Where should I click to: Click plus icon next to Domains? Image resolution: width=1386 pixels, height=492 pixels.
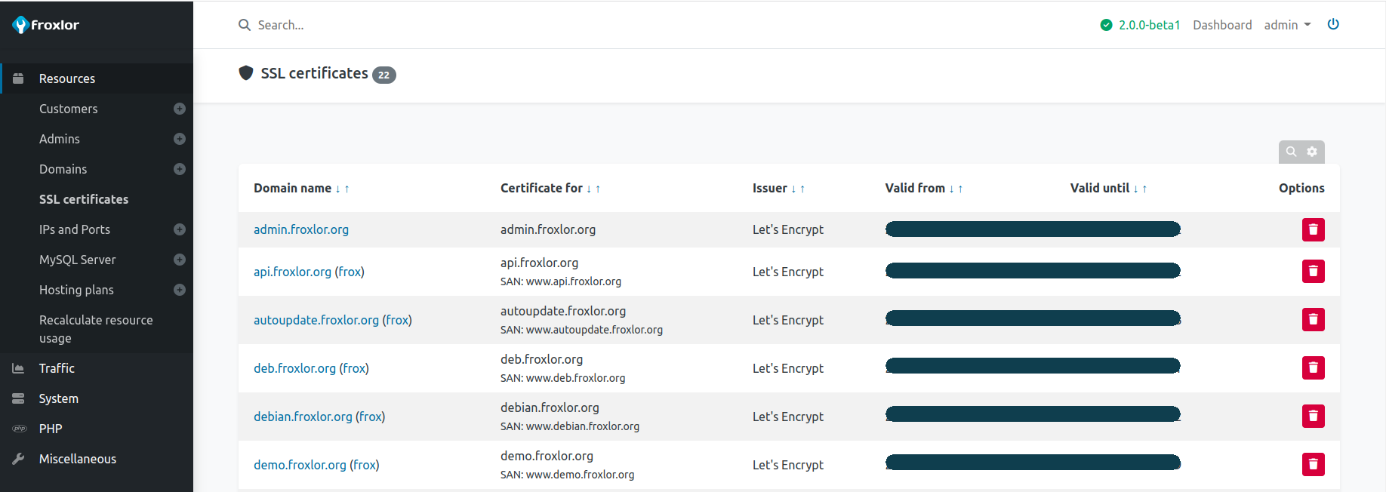180,169
